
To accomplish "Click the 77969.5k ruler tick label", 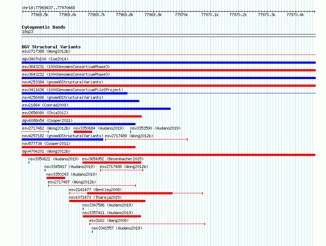I will tap(40, 15).
